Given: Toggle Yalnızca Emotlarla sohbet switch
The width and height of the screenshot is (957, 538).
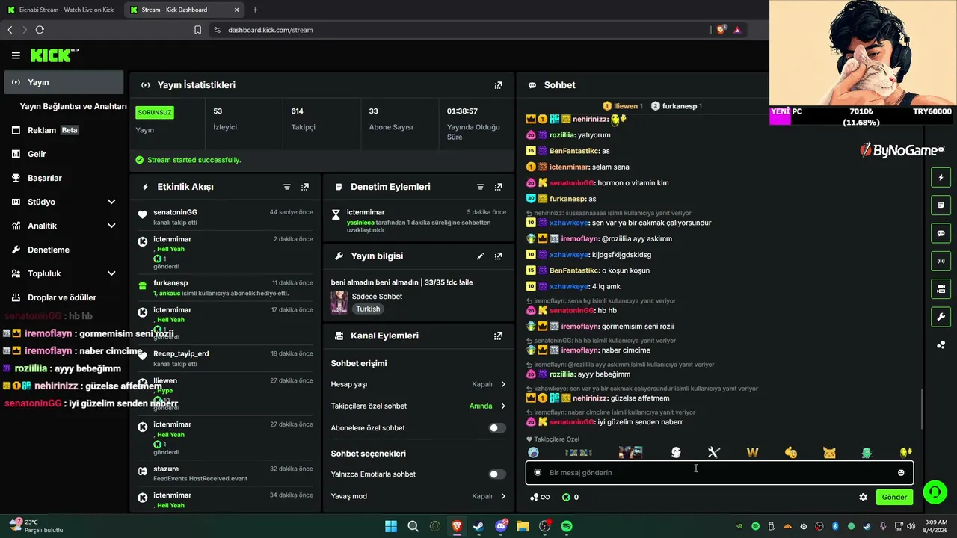Looking at the screenshot, I should click(497, 474).
